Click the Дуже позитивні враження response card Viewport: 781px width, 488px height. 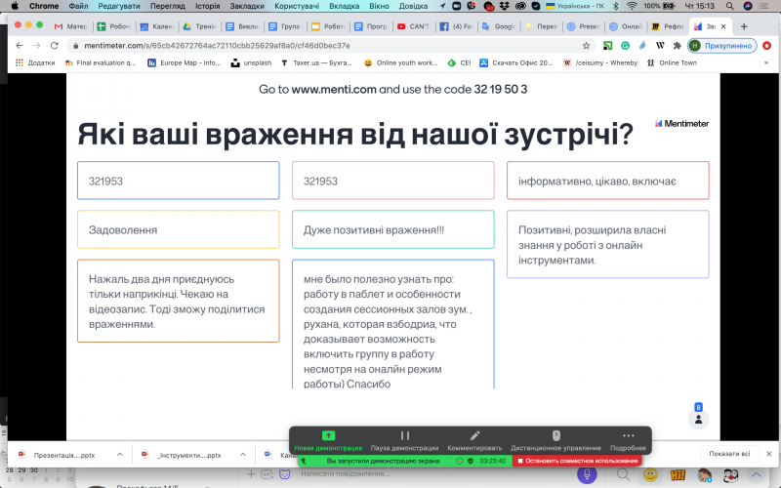pyautogui.click(x=393, y=229)
